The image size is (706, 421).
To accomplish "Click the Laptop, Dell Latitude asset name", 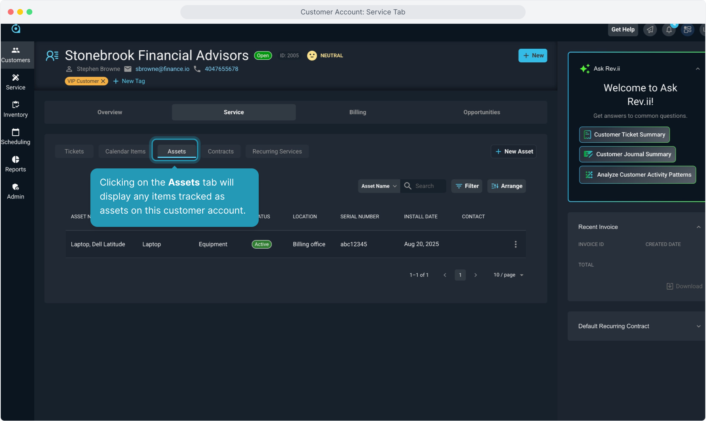I will (x=98, y=244).
